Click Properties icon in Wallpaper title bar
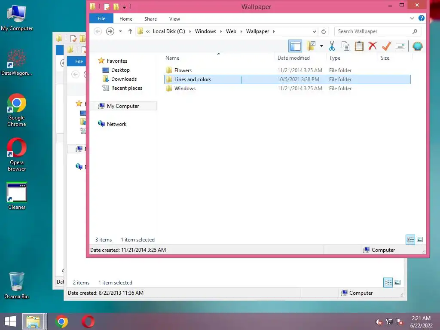440x330 pixels. point(107,6)
